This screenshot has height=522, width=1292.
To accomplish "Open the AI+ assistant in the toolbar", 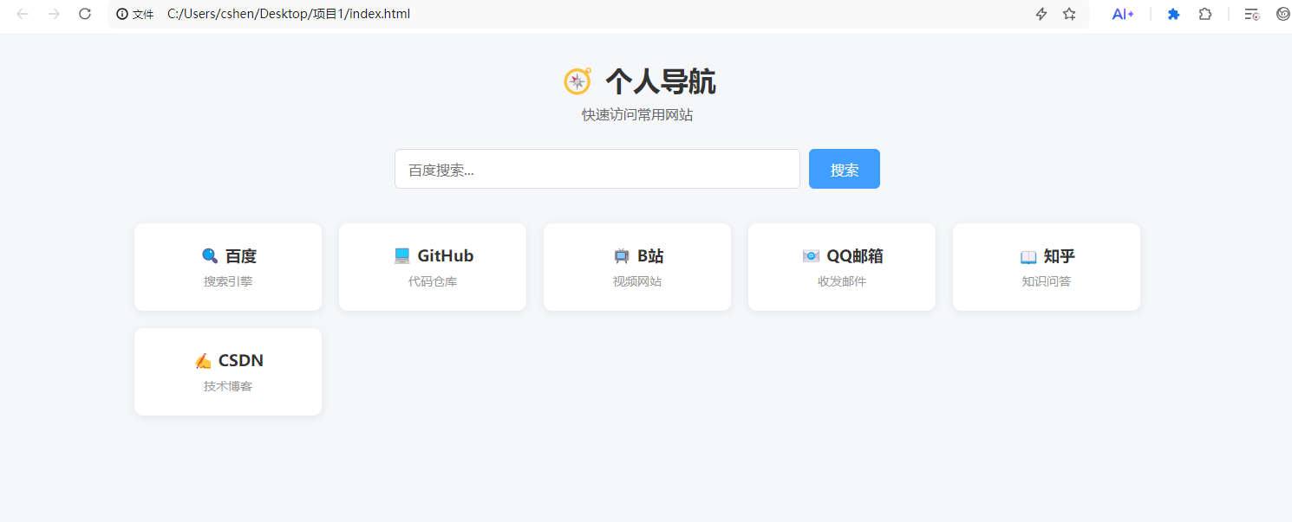I will (1123, 14).
